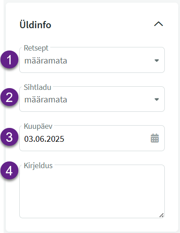This screenshot has width=180, height=233.
Task: Focus the Kuupäev date field
Action: coord(92,138)
